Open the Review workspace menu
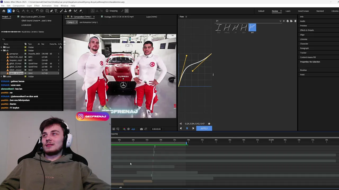The width and height of the screenshot is (339, 190). [x=281, y=11]
